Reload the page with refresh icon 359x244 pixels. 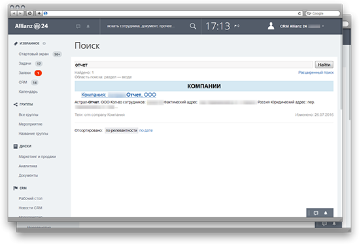299,14
